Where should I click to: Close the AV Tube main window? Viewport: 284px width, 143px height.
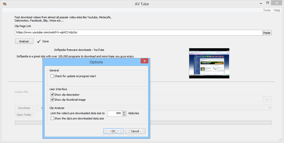[276, 3]
